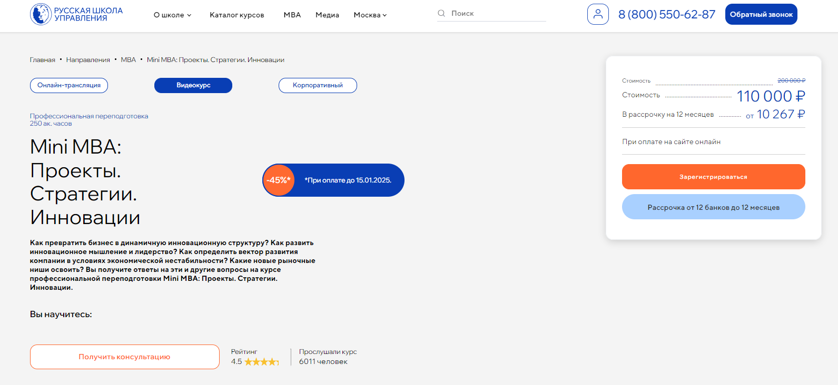Click the search magnifier icon

[x=441, y=13]
